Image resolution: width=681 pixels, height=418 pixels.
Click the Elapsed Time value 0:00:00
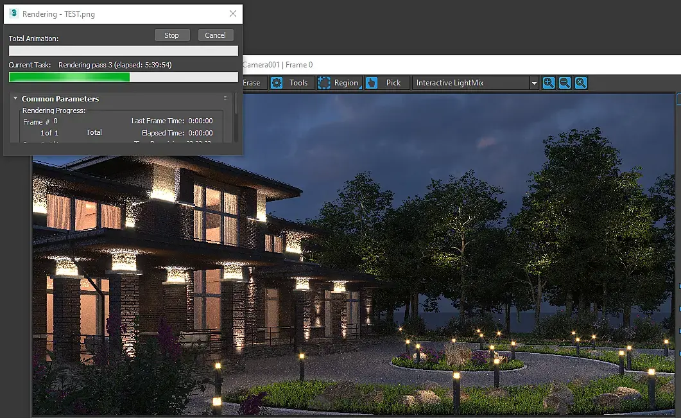point(200,133)
